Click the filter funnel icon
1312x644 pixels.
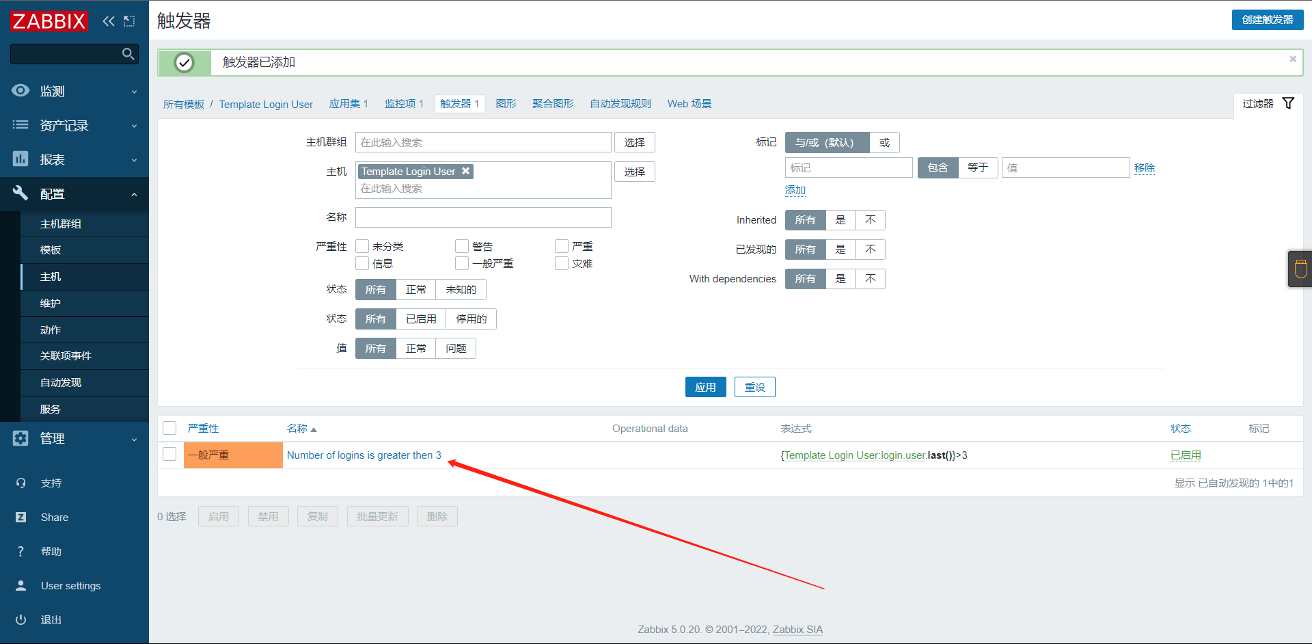coord(1288,103)
